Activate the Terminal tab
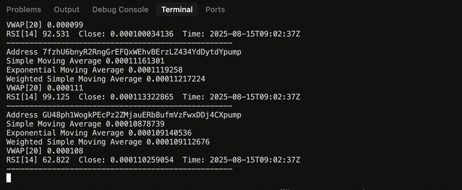Screen dimensions: 462x190 click(x=177, y=10)
